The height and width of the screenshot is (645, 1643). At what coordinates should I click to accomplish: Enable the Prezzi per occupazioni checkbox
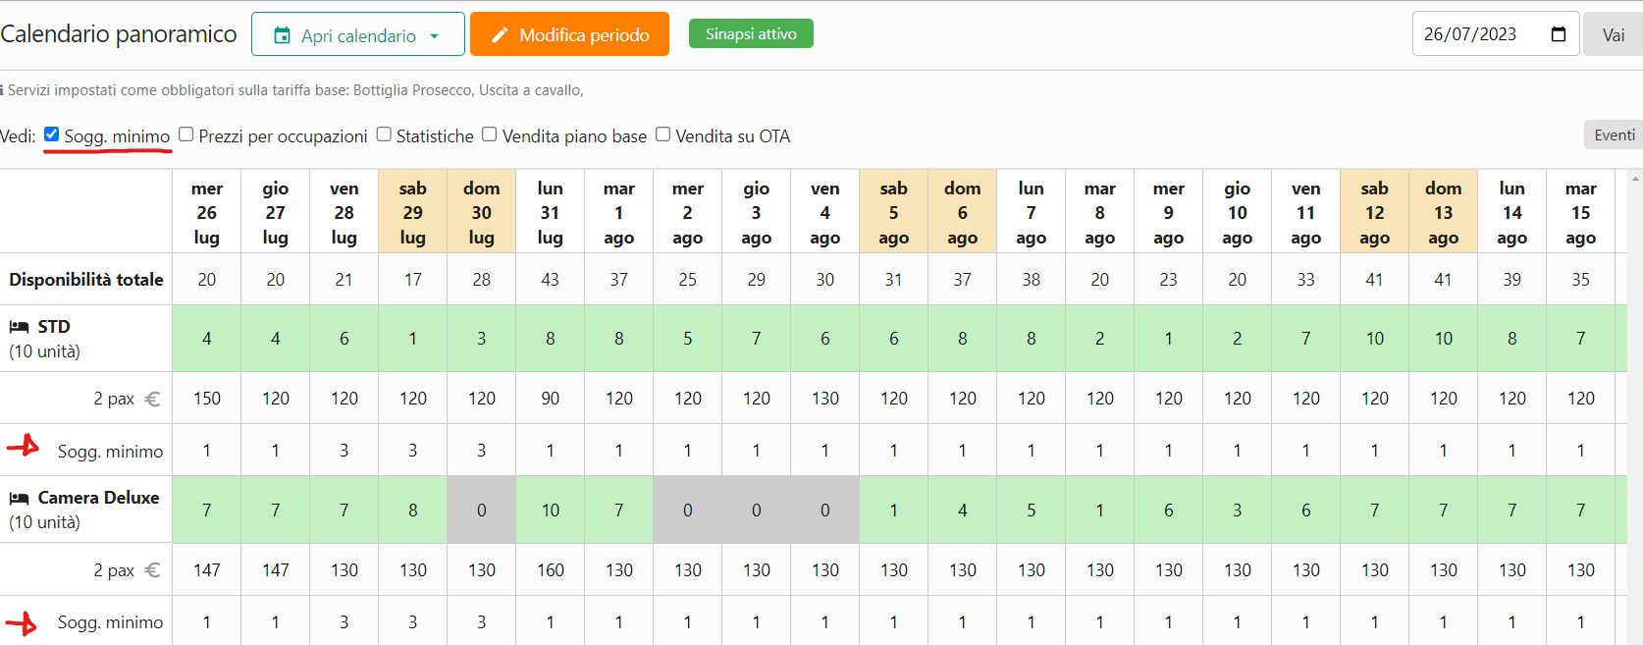(x=186, y=134)
